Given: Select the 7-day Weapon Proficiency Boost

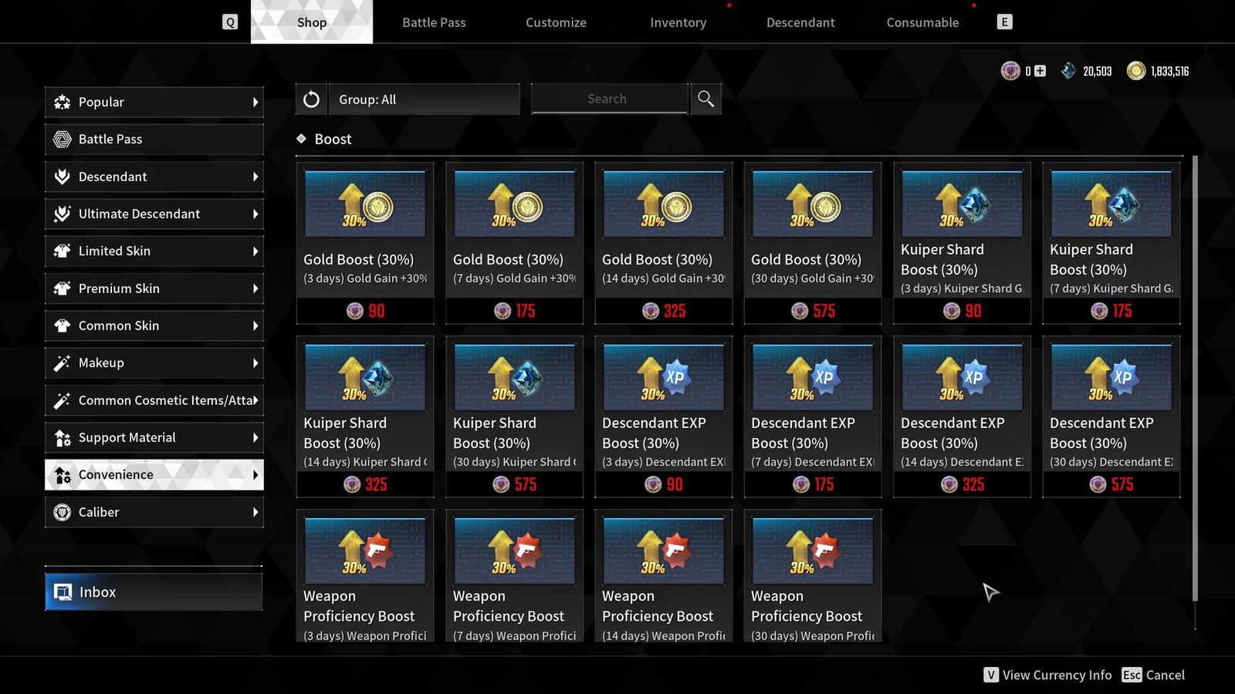Looking at the screenshot, I should point(514,576).
